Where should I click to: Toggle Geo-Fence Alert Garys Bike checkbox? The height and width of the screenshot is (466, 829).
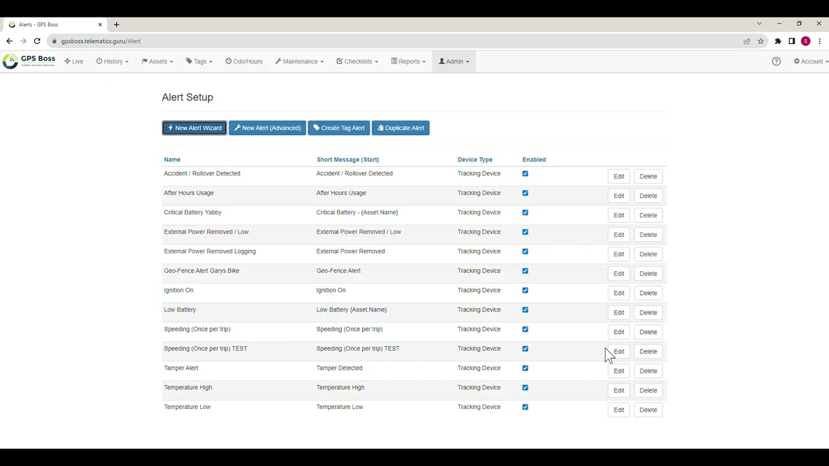click(x=525, y=271)
